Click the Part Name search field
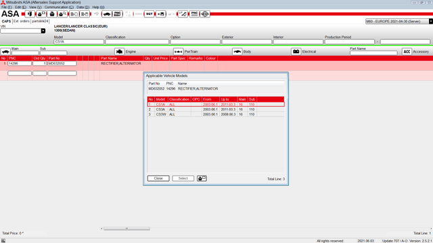The width and height of the screenshot is (433, 243). click(x=373, y=53)
